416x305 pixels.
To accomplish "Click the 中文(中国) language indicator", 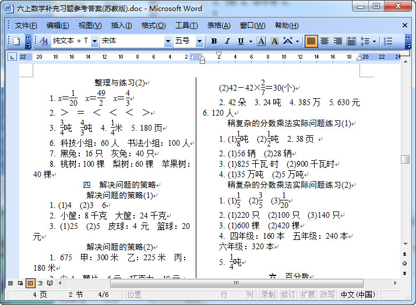I will (358, 295).
